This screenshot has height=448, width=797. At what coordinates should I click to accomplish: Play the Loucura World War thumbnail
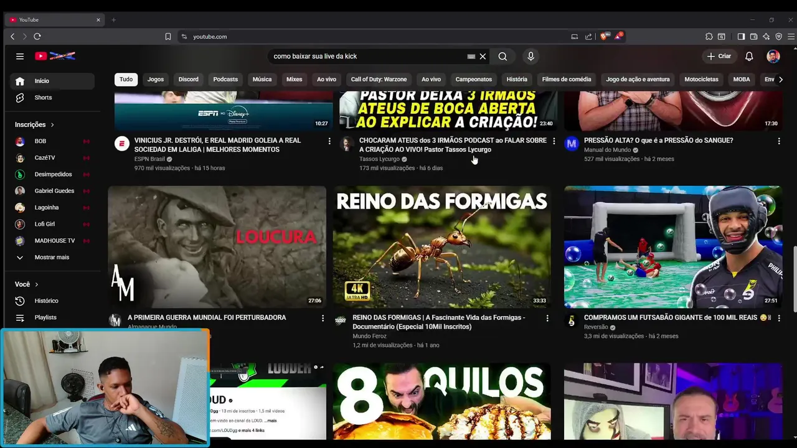point(217,247)
